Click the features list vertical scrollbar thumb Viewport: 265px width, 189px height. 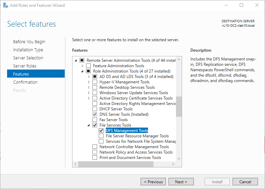click(x=179, y=106)
